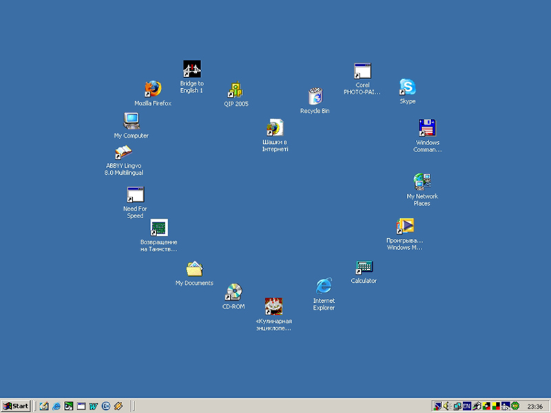Select the Skype desktop icon
Screen dimensions: 551x413
408,92
